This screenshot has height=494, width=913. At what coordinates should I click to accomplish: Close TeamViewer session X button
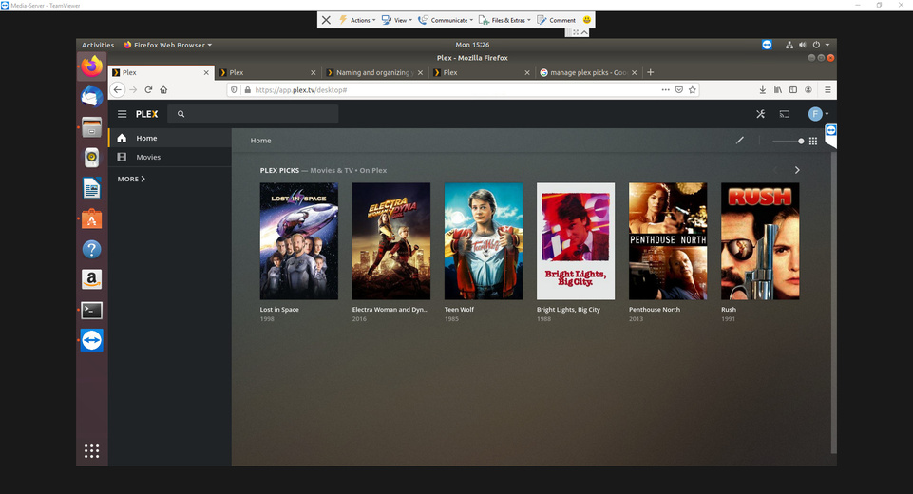pyautogui.click(x=326, y=20)
